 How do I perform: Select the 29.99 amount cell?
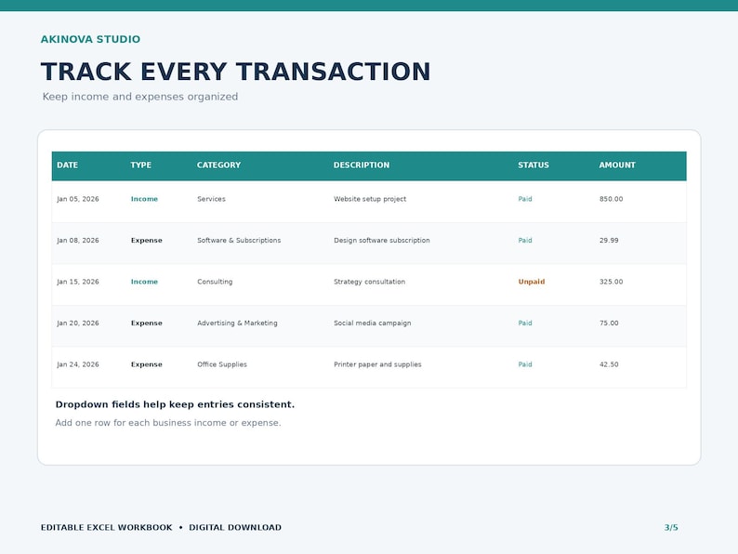[x=609, y=241]
